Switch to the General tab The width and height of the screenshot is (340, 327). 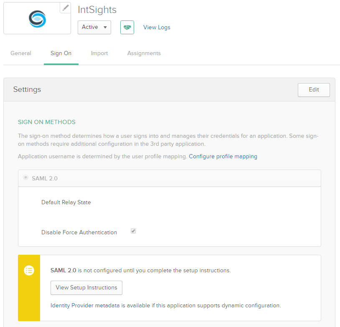tap(21, 53)
